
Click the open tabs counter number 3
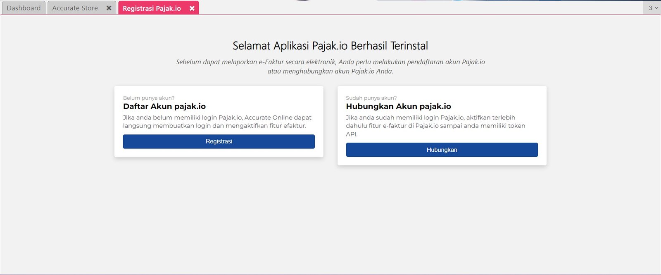tap(650, 8)
